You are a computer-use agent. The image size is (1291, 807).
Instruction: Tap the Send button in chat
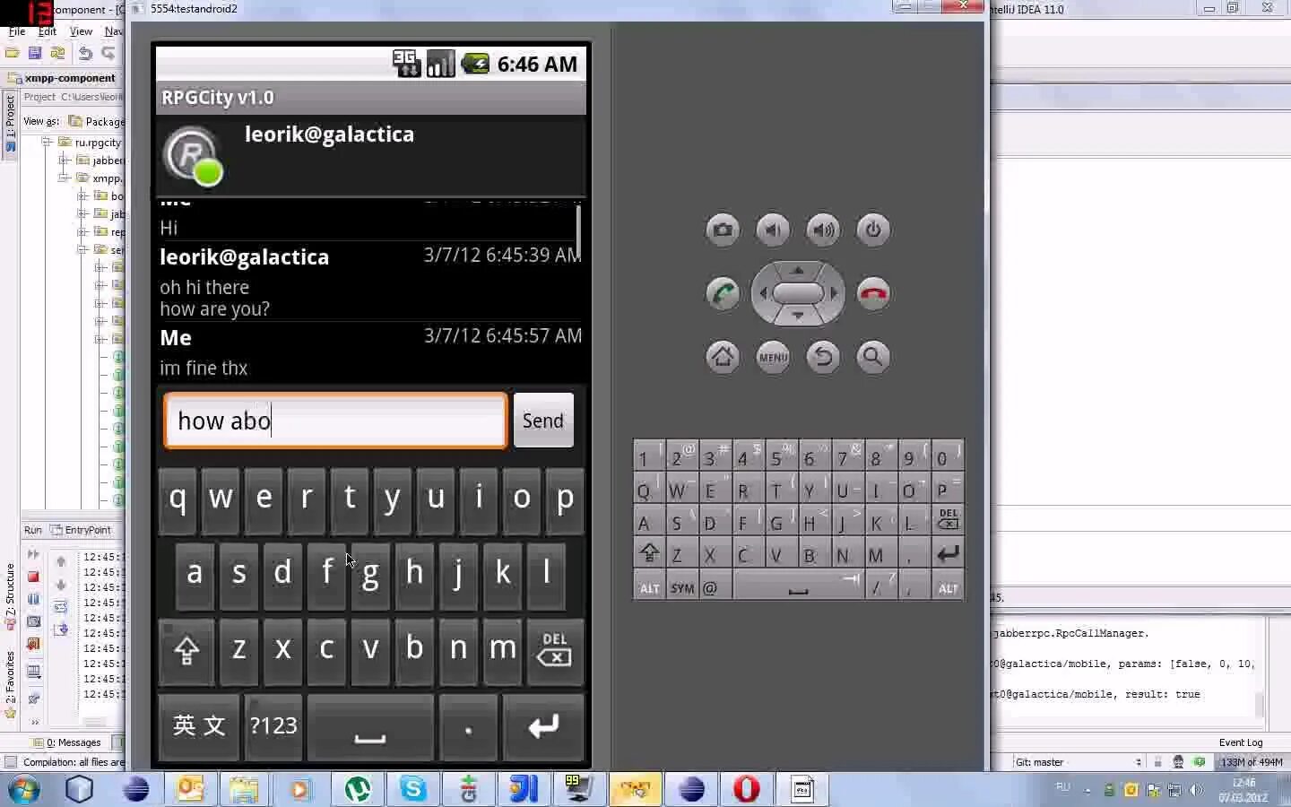pyautogui.click(x=543, y=421)
